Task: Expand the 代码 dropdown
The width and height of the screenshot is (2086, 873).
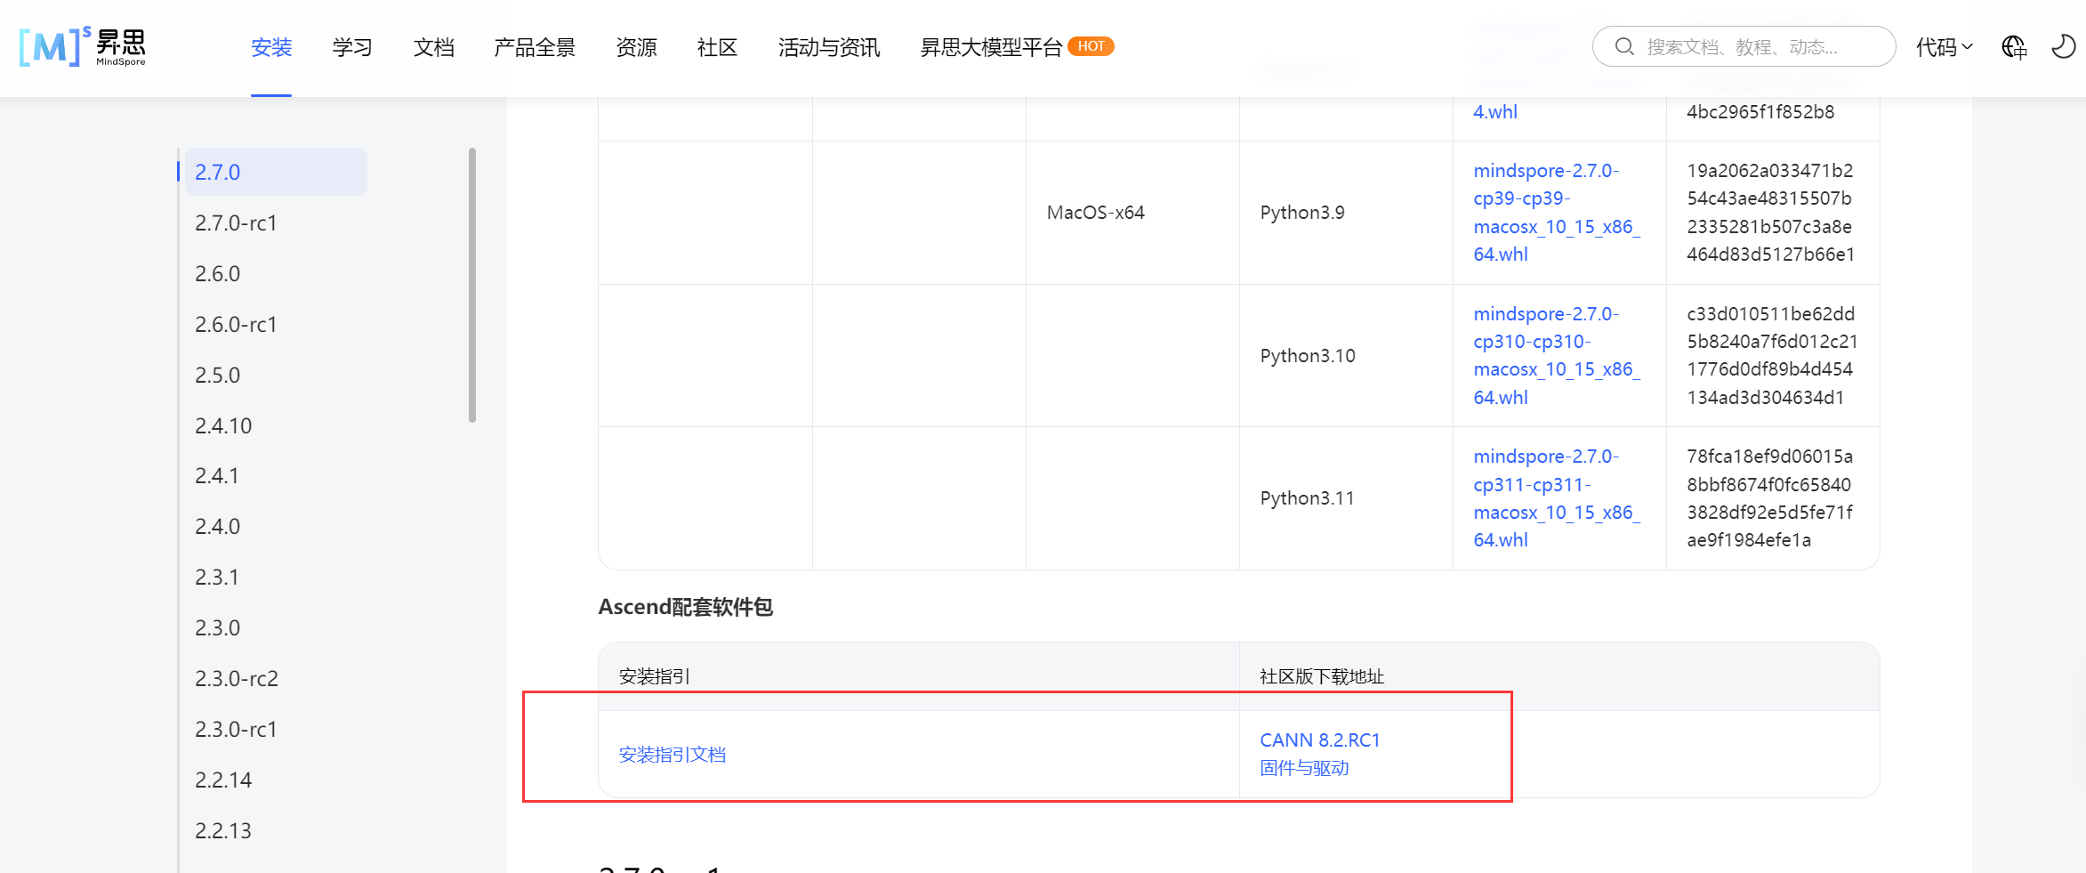Action: (1945, 47)
